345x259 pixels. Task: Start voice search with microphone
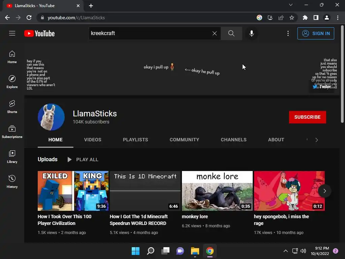251,33
